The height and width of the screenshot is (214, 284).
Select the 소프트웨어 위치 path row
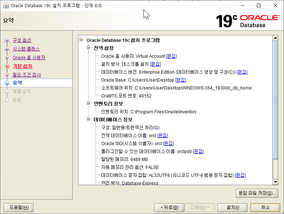point(176,88)
